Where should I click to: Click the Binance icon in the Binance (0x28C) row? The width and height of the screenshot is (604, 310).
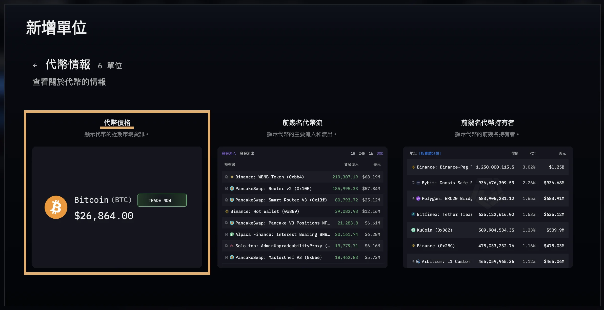(413, 246)
